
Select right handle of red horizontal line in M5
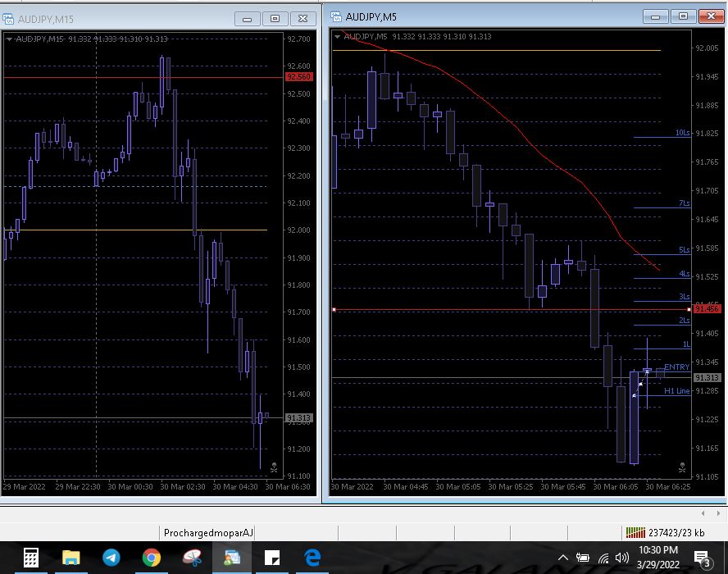(689, 309)
